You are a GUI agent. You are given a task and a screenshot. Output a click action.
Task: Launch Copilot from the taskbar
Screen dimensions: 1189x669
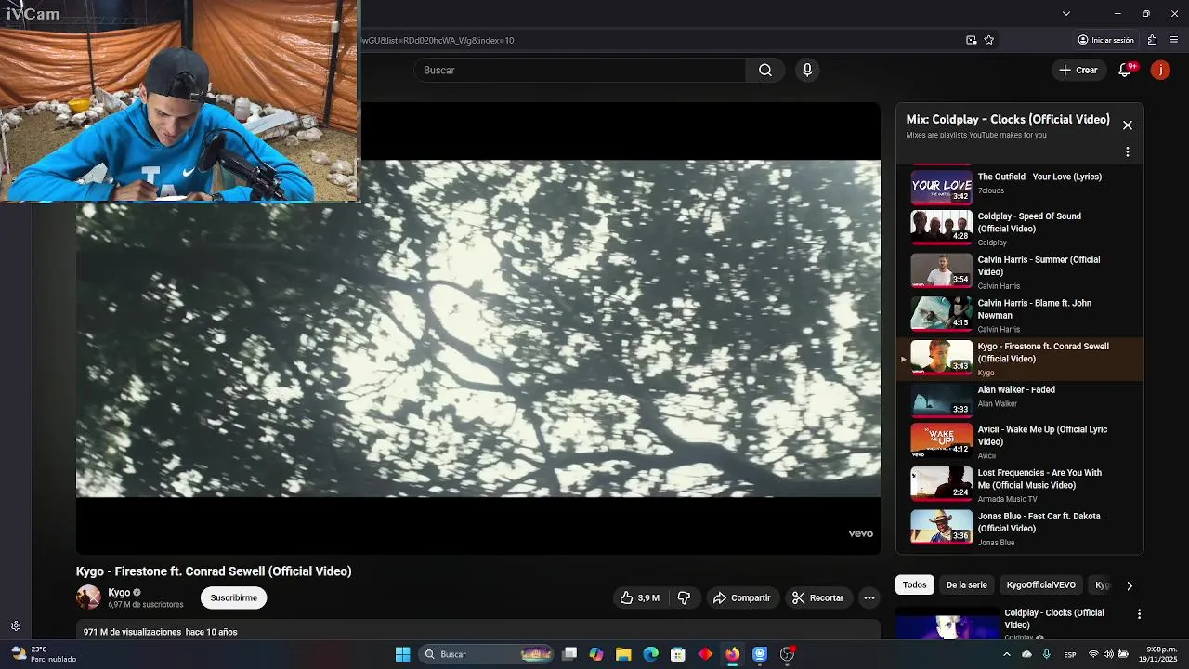596,654
